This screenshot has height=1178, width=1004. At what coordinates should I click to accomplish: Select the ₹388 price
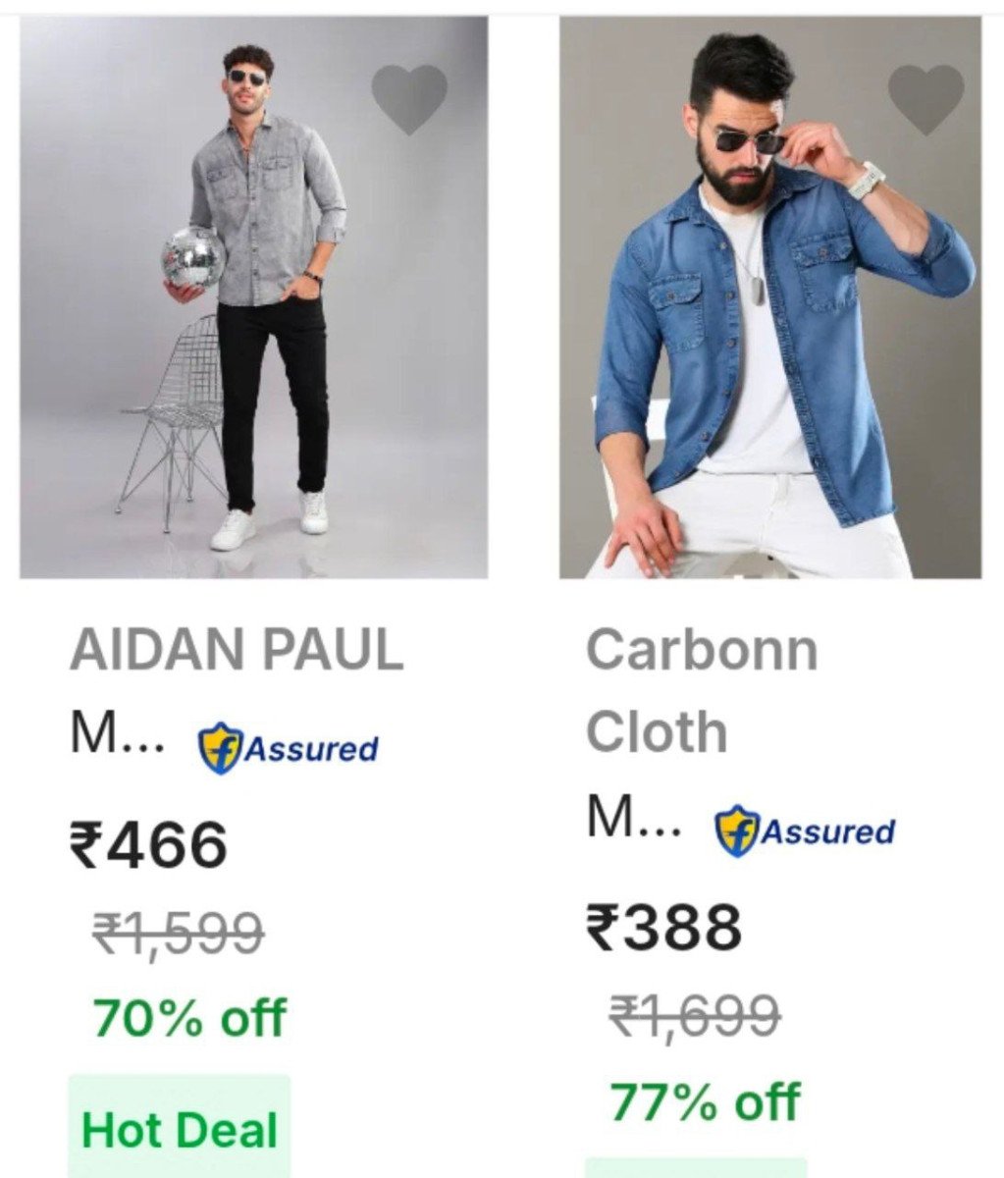pyautogui.click(x=664, y=928)
